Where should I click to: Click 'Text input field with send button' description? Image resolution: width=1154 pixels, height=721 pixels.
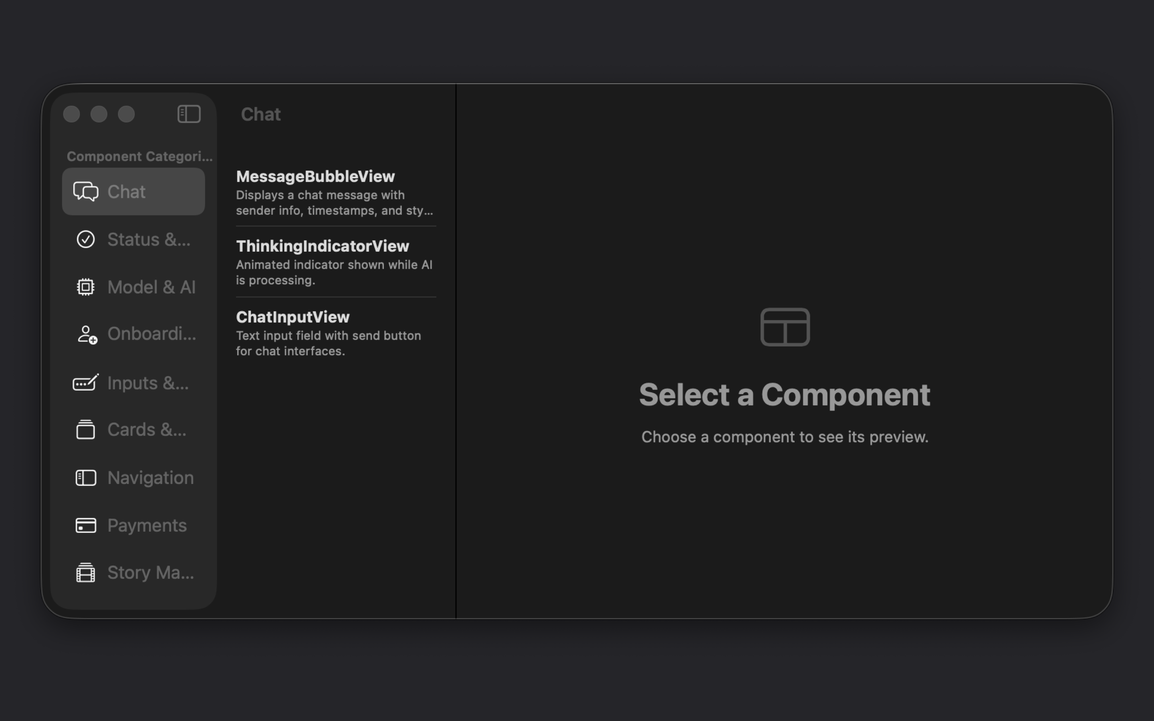point(329,343)
